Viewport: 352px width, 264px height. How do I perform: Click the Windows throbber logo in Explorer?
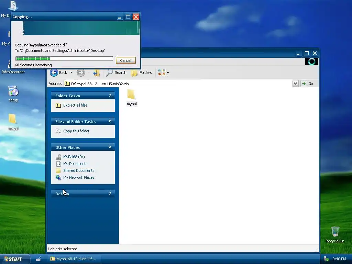311,62
